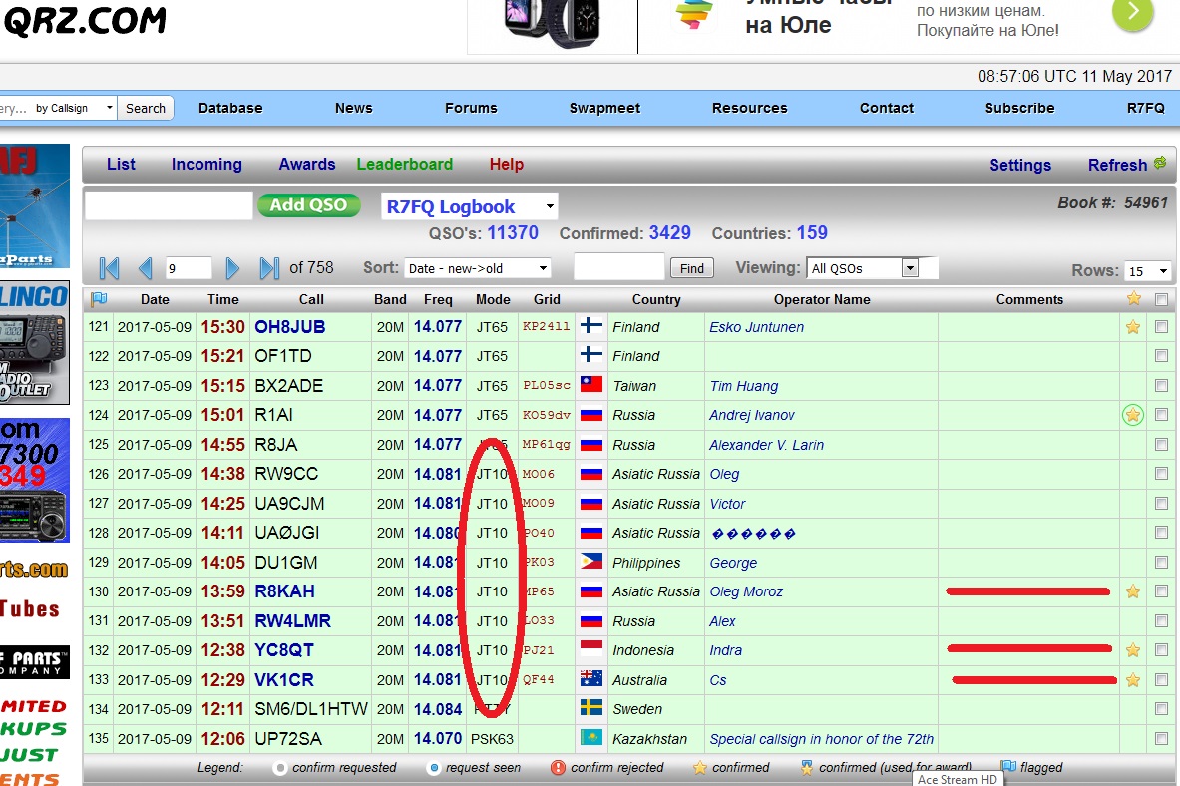Image resolution: width=1180 pixels, height=786 pixels.
Task: Tick the select-all checkbox in header
Action: pos(1161,299)
